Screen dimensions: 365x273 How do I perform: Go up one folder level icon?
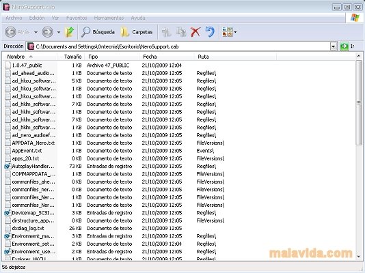click(69, 32)
